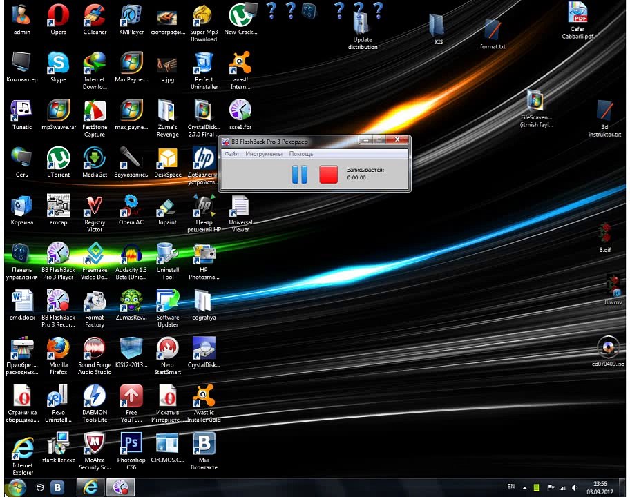
Task: Select the Mozilla Firefox desktop icon
Action: [58, 356]
